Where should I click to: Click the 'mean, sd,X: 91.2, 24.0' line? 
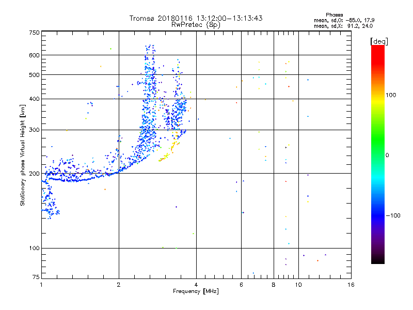(x=343, y=26)
